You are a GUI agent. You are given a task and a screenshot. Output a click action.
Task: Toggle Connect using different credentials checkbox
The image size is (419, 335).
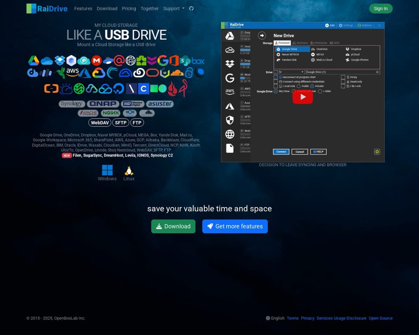pos(275,82)
